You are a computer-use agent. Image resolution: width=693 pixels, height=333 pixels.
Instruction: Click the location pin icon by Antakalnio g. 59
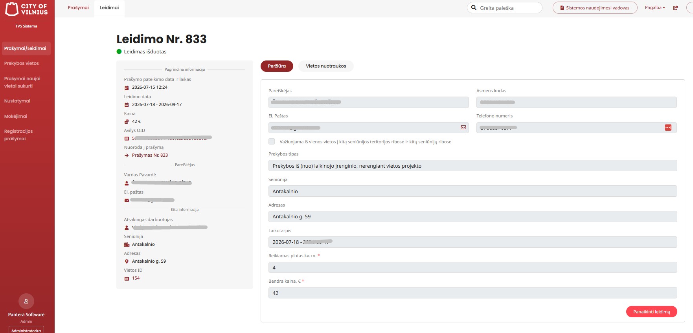tap(127, 262)
